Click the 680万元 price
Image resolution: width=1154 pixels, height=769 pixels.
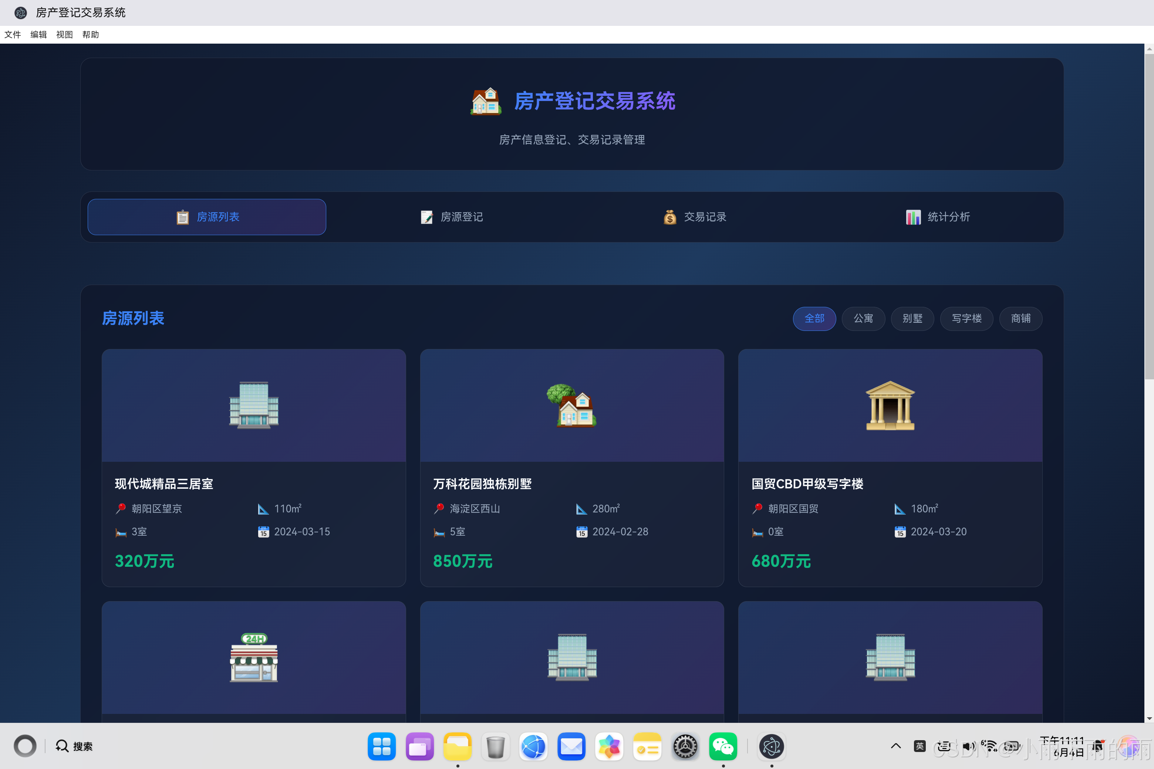pos(781,561)
